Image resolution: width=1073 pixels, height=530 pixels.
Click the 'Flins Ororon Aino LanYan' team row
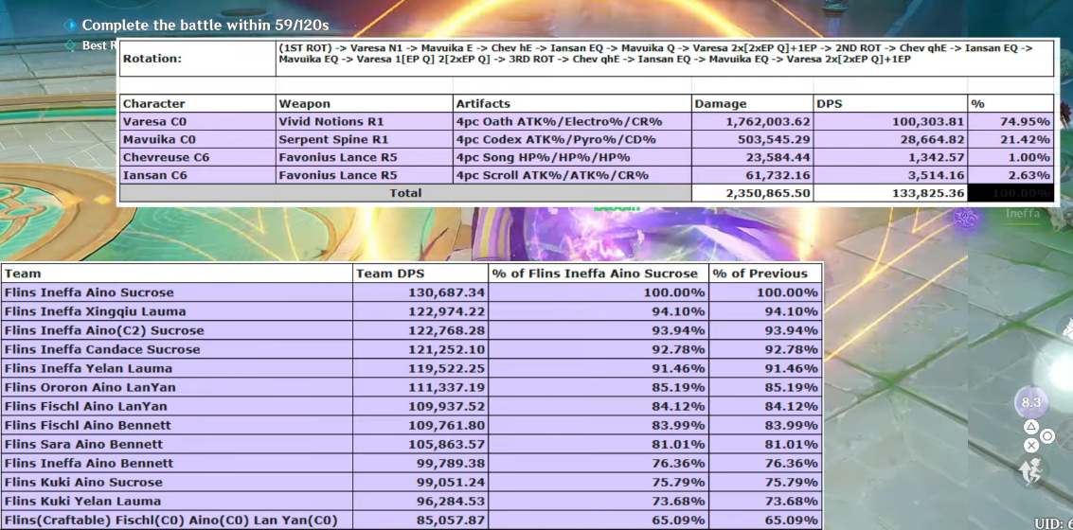tap(411, 387)
